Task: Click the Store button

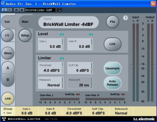Action: 8,53
